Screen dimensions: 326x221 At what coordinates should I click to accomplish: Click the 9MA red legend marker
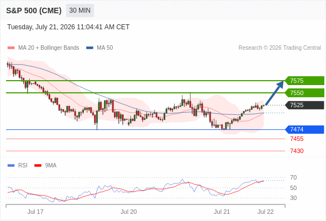38,166
